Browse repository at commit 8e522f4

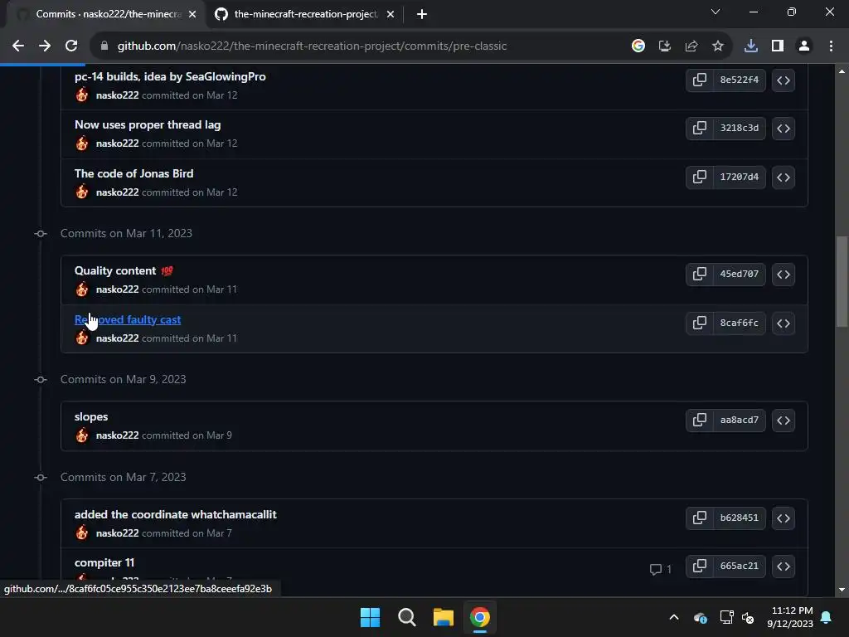coord(783,80)
